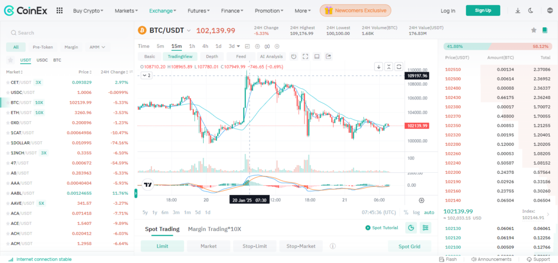
Task: Favorite the AAVE/USDT pair
Action: click(x=8, y=203)
